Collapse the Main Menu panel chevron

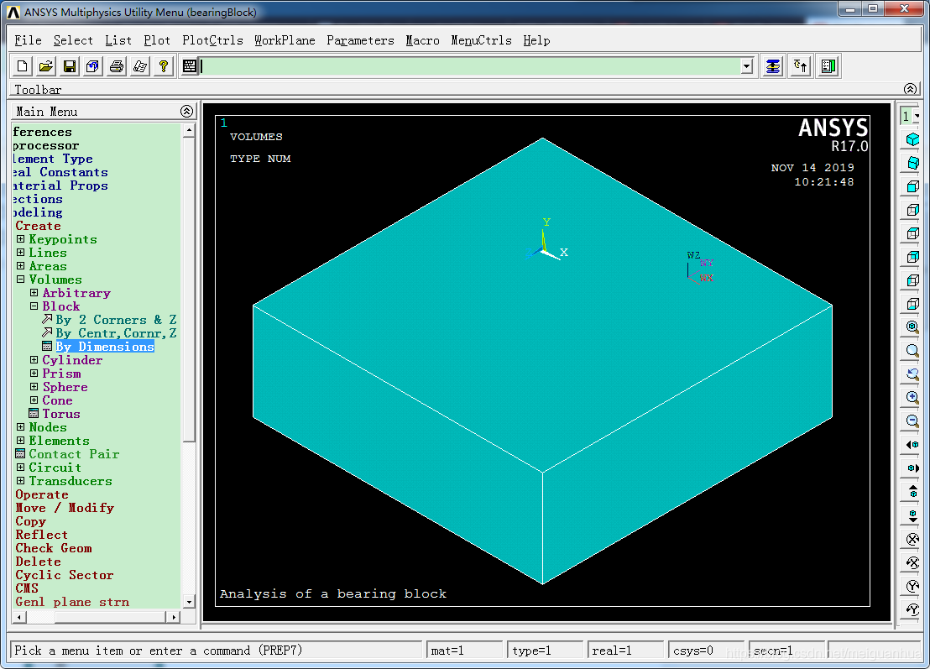click(187, 111)
